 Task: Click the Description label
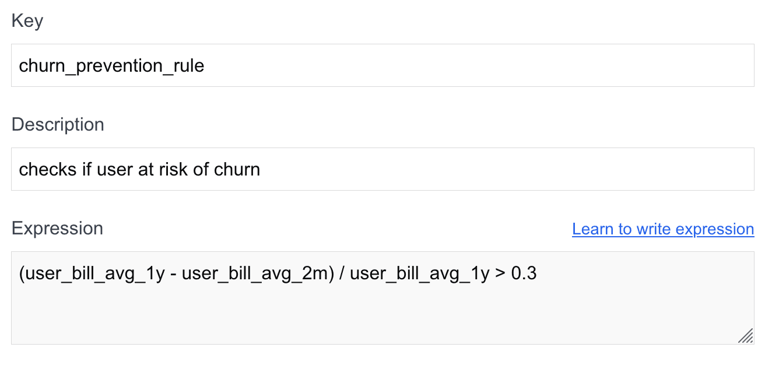pyautogui.click(x=58, y=124)
